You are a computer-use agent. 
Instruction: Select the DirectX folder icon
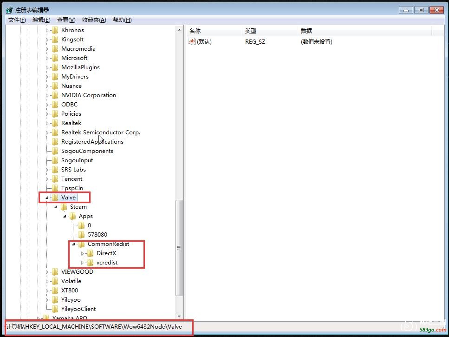[x=91, y=253]
